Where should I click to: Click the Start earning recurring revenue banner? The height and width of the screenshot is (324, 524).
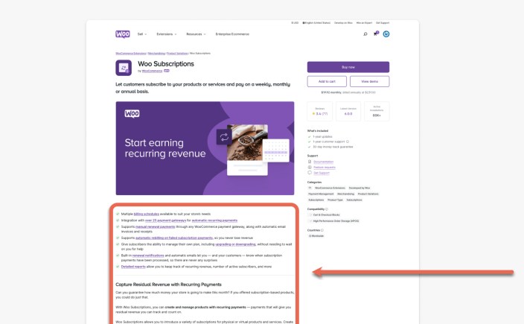point(205,148)
